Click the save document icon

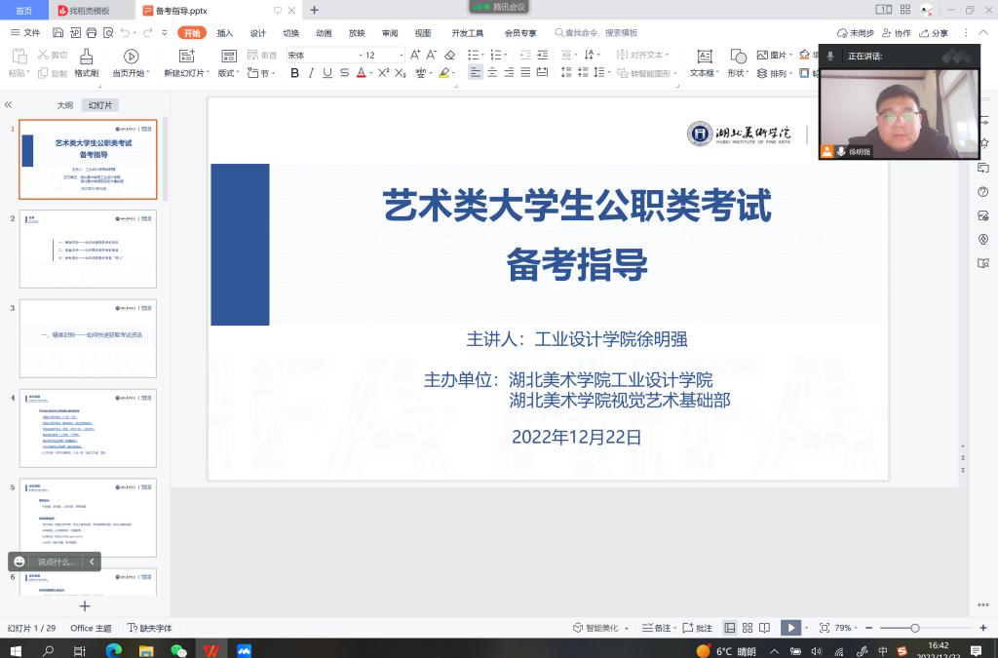click(x=58, y=32)
